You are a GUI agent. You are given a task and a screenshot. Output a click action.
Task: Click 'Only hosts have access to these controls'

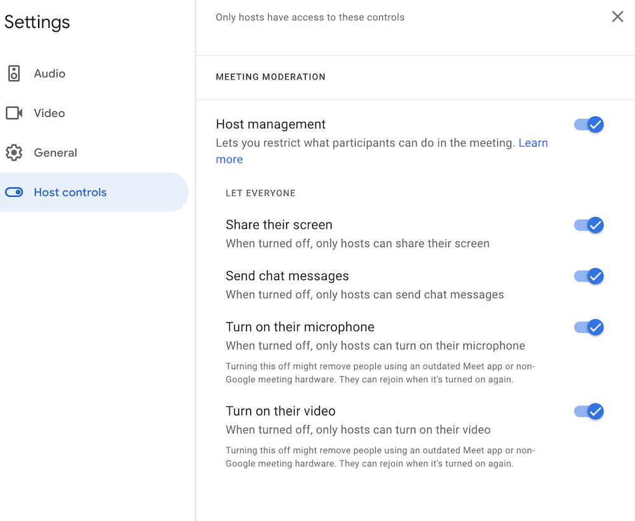[x=310, y=17]
